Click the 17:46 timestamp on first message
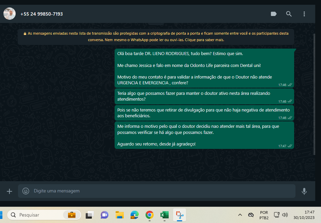 (x=282, y=85)
